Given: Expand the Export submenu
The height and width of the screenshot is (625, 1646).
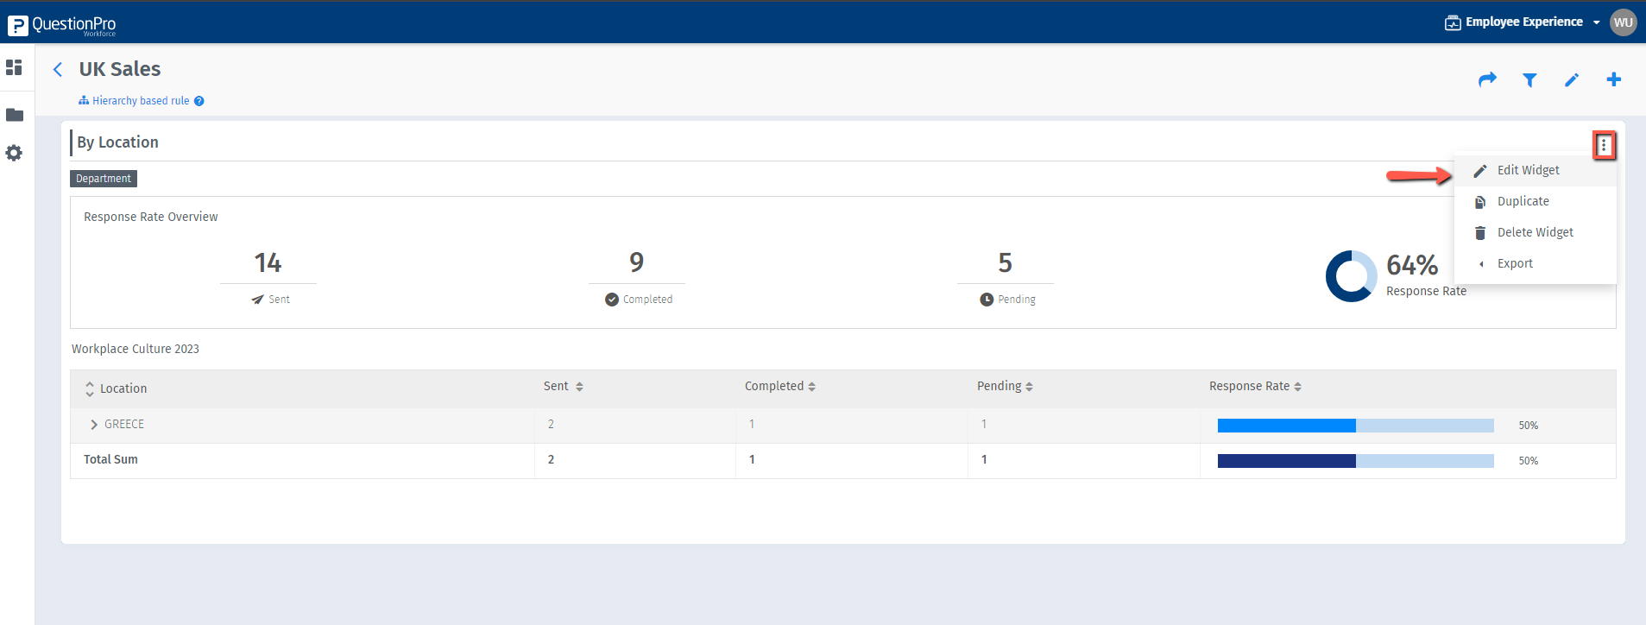Looking at the screenshot, I should tap(1515, 263).
